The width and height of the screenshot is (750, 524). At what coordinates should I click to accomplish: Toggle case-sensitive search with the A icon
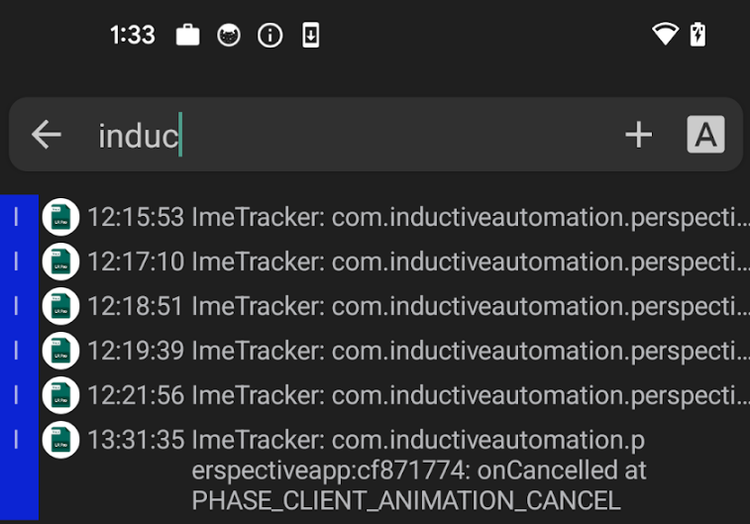(705, 135)
